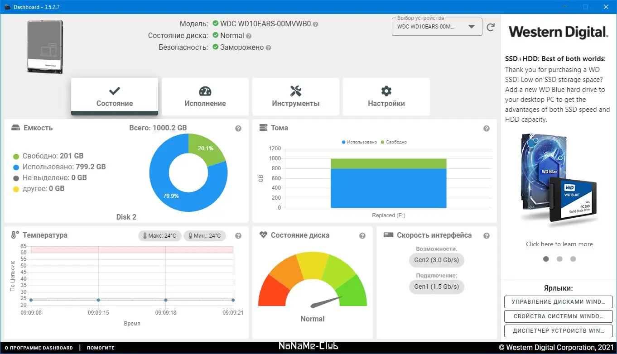The image size is (617, 354).
Task: Open help for Скорость интерфейса panel
Action: [x=487, y=236]
